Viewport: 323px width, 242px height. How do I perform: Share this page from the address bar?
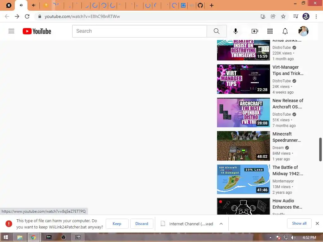[273, 16]
